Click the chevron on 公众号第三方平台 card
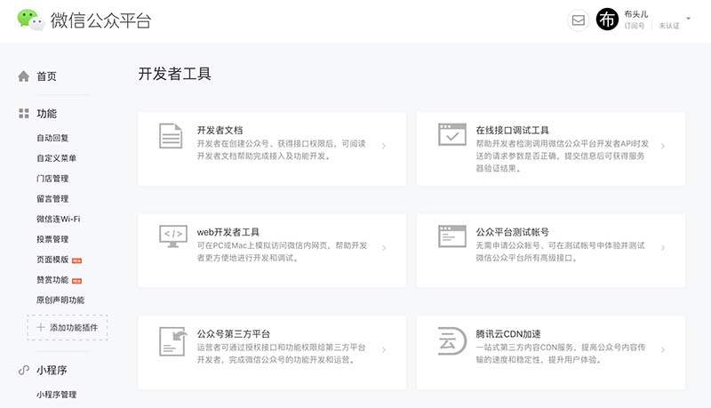The width and height of the screenshot is (711, 408). pos(384,350)
